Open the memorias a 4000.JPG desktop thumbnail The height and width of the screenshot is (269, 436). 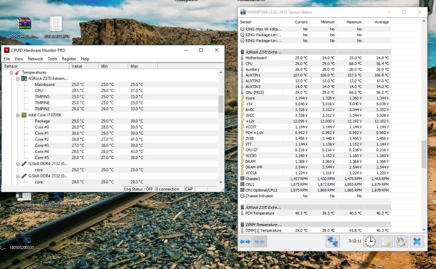coord(24,202)
